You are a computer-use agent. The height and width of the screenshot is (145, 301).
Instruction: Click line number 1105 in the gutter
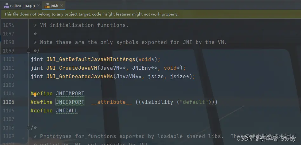[x=9, y=102]
